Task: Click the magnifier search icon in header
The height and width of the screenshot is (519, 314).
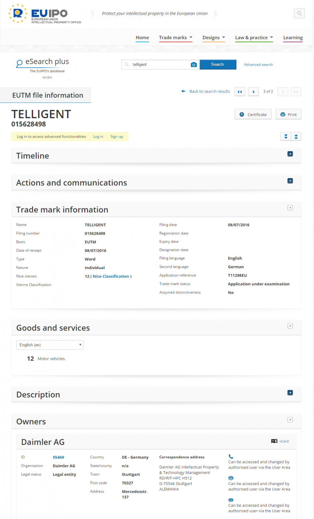Action: [299, 14]
